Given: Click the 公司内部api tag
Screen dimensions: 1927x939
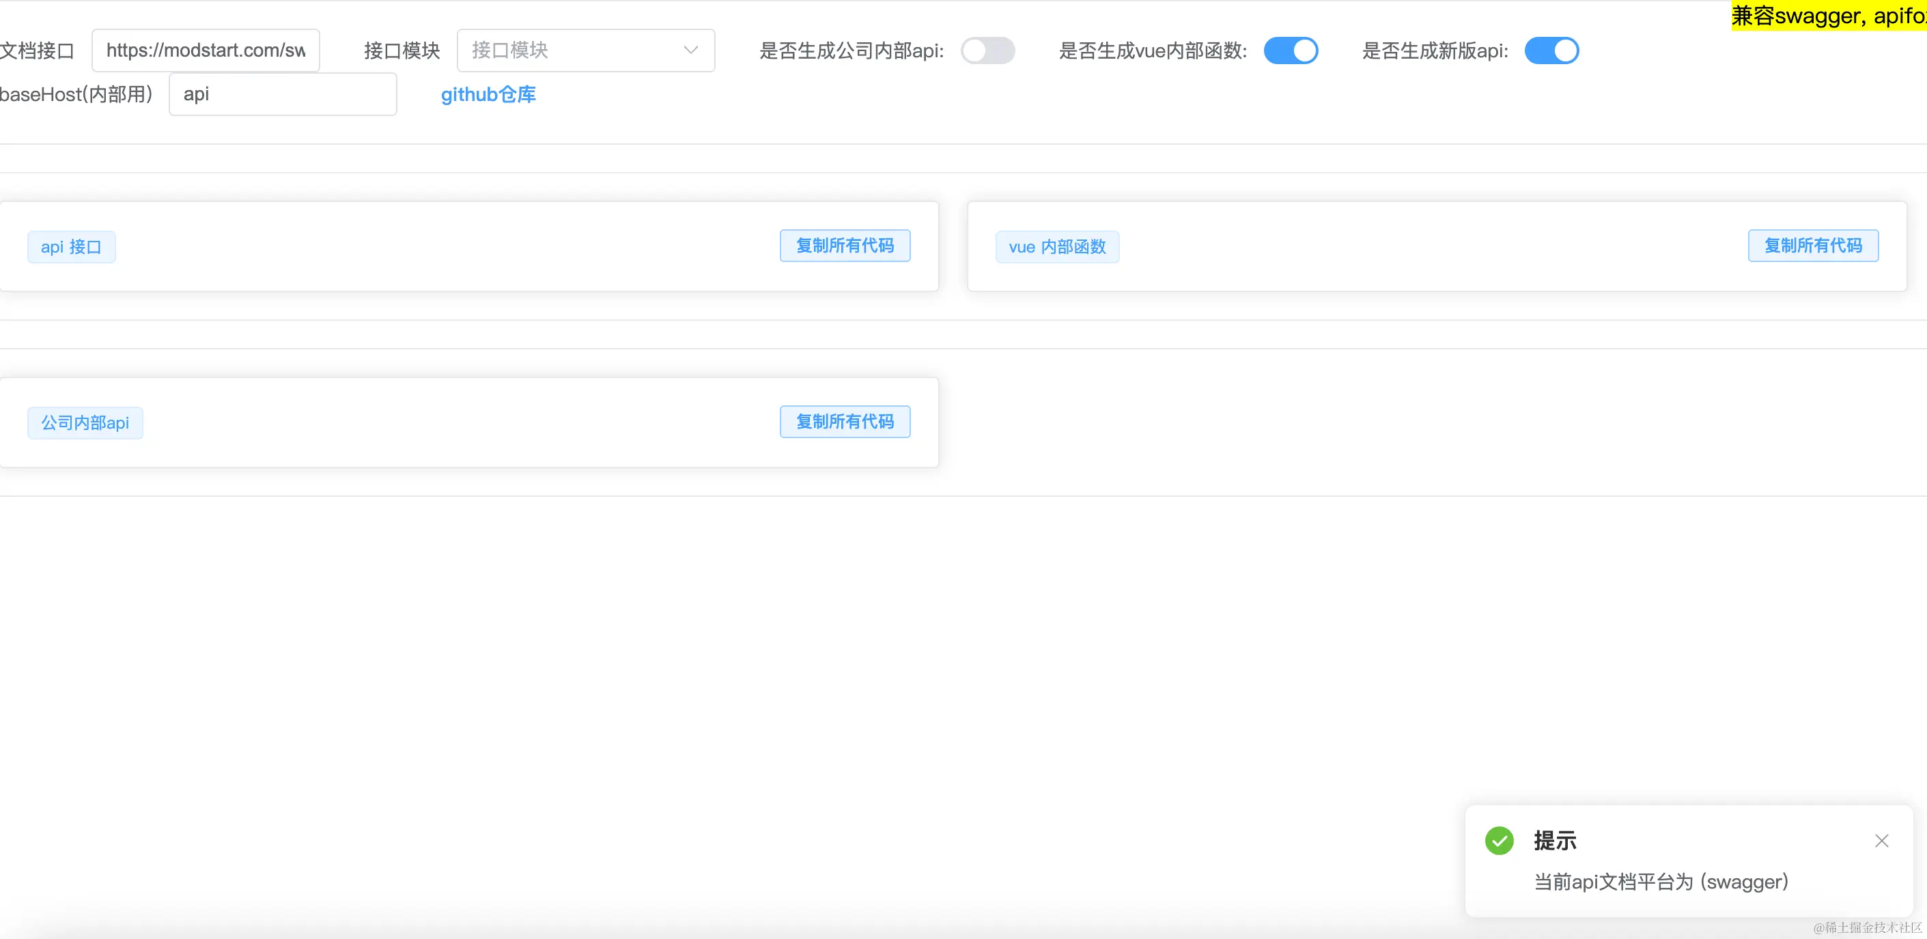Looking at the screenshot, I should point(85,423).
